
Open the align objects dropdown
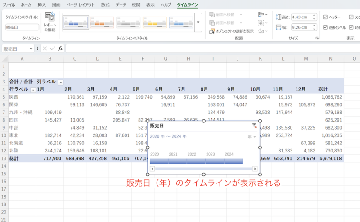point(263,14)
